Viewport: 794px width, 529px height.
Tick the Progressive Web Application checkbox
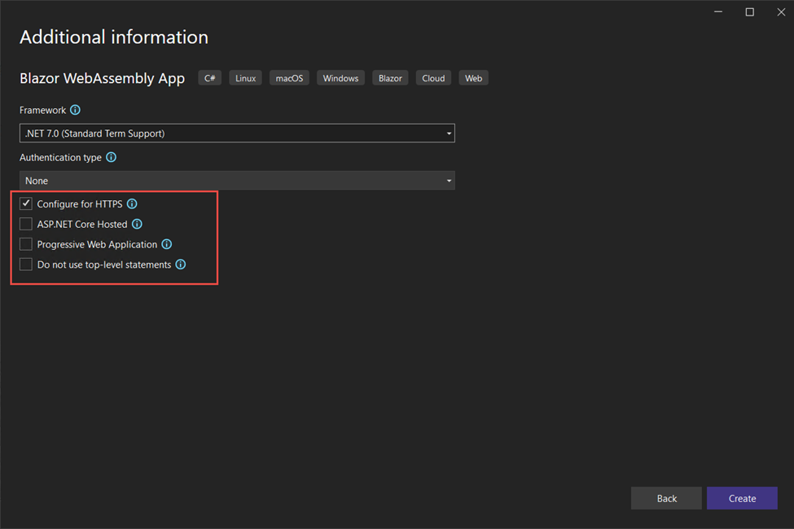26,244
